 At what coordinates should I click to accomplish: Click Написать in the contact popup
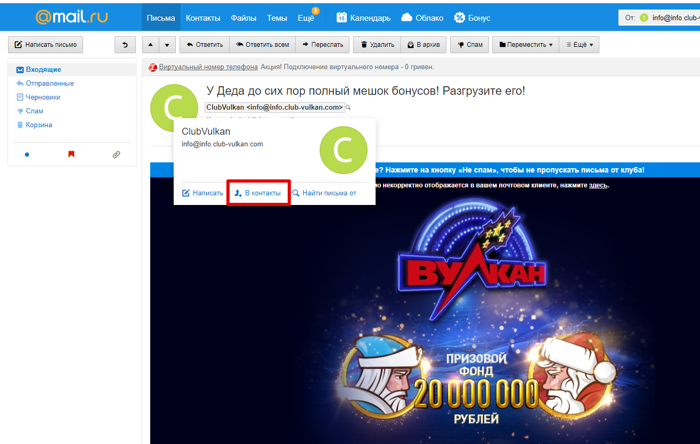pyautogui.click(x=203, y=193)
